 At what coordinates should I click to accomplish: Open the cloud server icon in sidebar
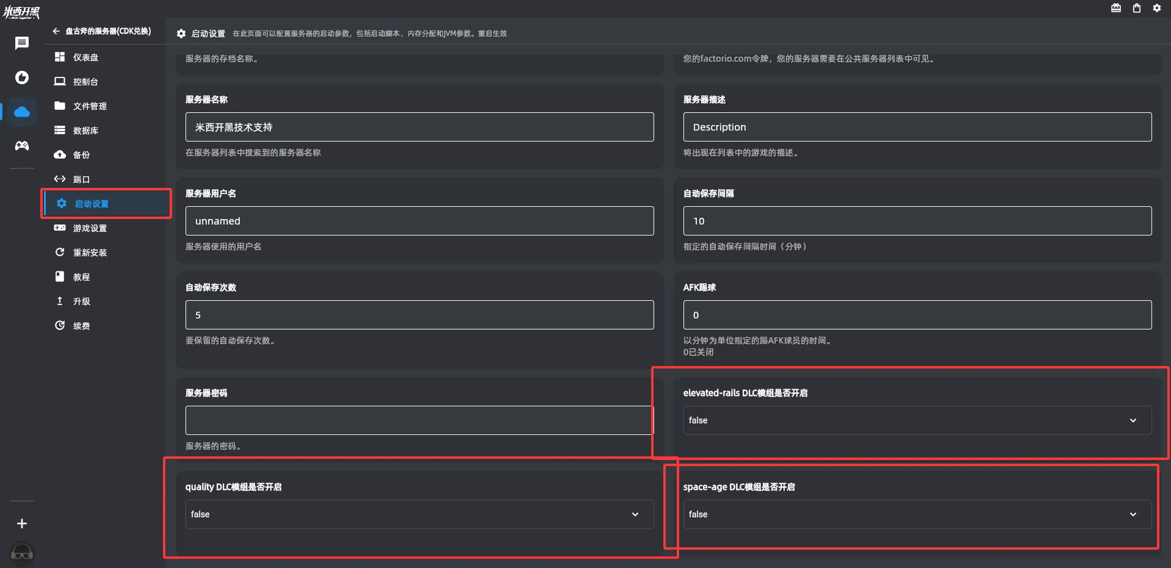pyautogui.click(x=22, y=112)
